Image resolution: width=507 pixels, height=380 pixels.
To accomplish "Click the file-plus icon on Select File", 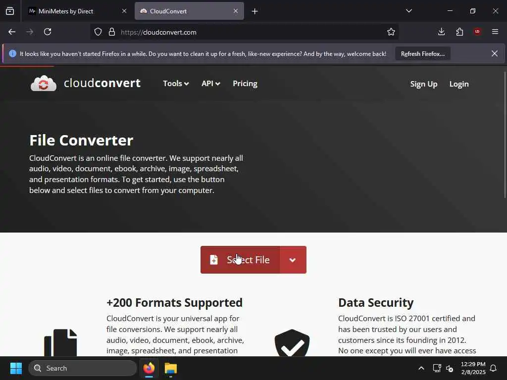I will point(214,260).
